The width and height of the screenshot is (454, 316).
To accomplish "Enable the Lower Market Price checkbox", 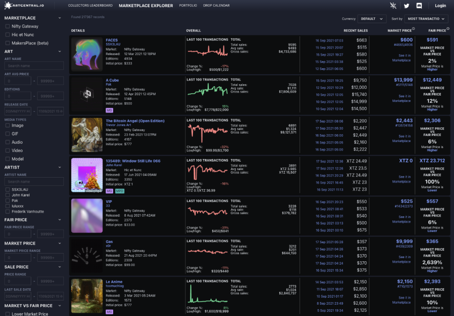I will (x=8, y=313).
